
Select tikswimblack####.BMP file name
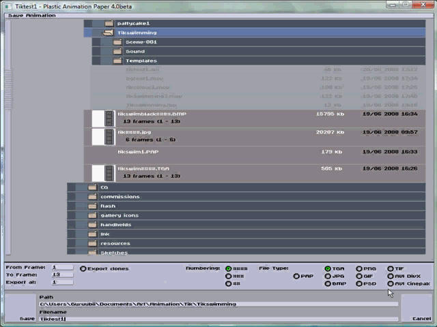tap(152, 114)
